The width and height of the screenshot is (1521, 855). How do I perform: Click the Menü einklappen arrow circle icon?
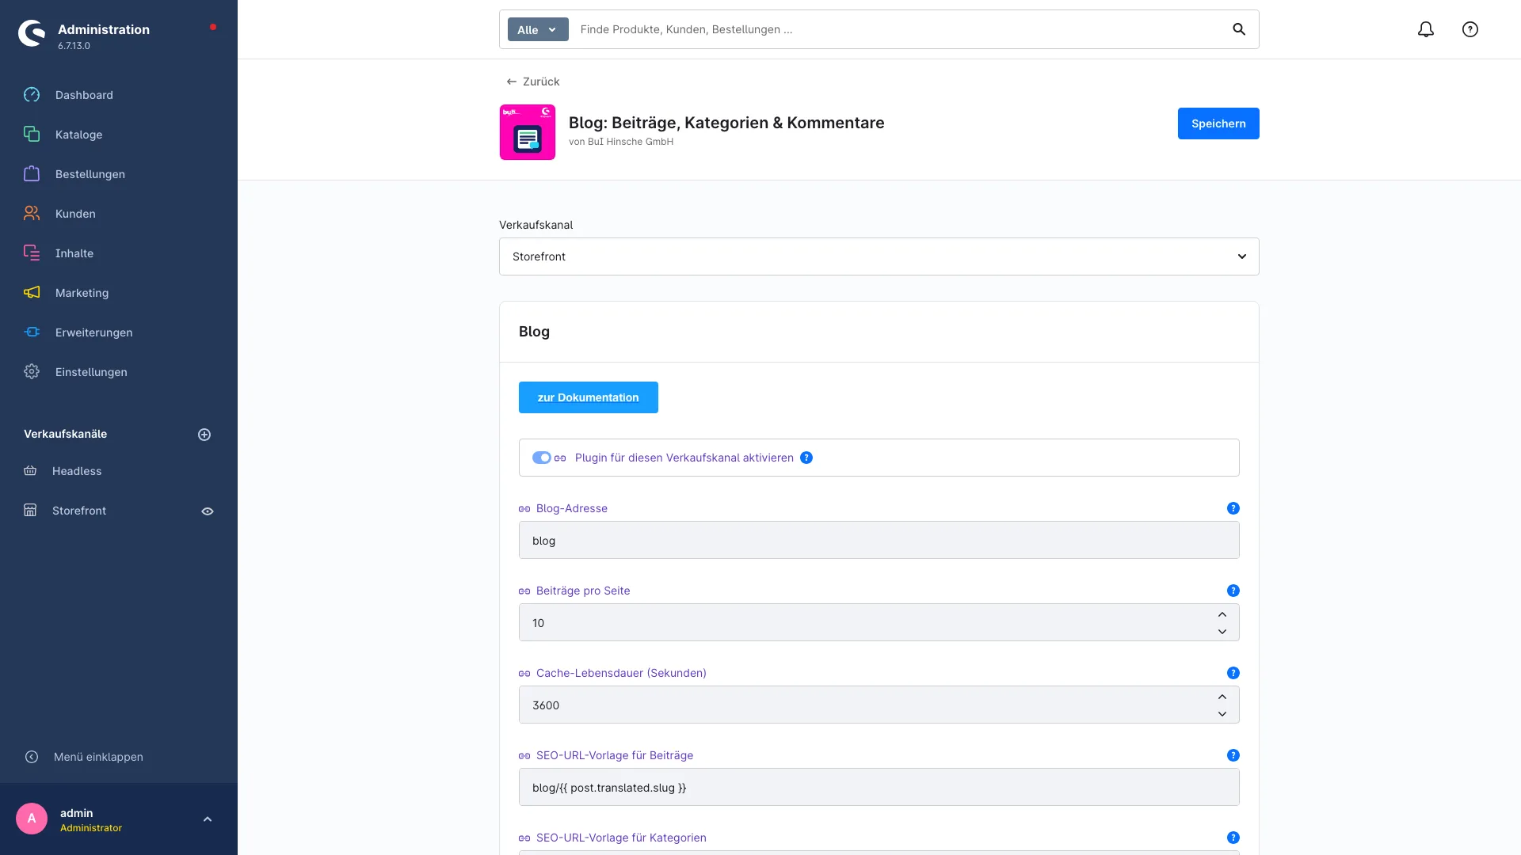(x=32, y=757)
